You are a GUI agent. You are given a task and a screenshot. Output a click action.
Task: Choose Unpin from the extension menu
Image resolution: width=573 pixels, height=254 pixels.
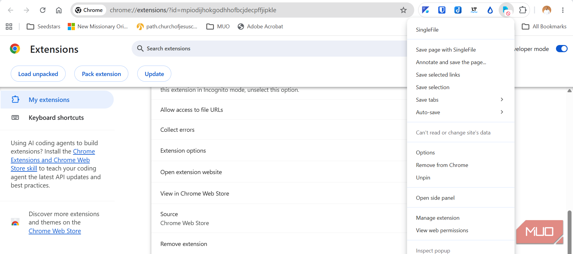[461, 177]
